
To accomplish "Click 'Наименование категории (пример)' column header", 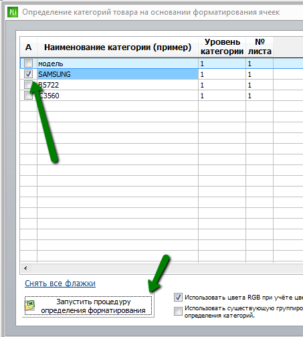I will 118,47.
